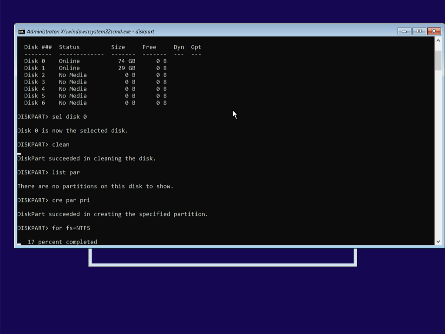The width and height of the screenshot is (445, 334).
Task: Click the scrollbar down arrow
Action: (x=438, y=241)
